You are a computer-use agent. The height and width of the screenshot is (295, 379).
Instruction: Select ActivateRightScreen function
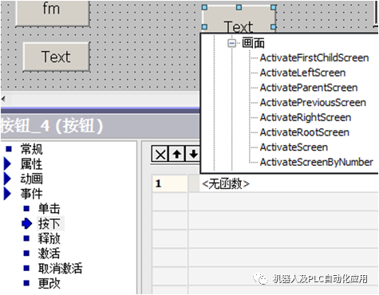(306, 117)
